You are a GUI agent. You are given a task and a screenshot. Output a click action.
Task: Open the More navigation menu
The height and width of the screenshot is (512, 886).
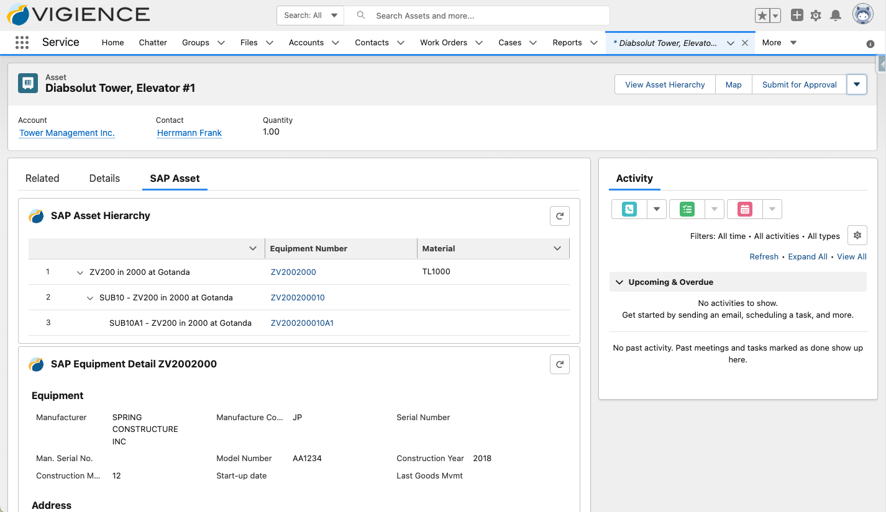tap(779, 43)
